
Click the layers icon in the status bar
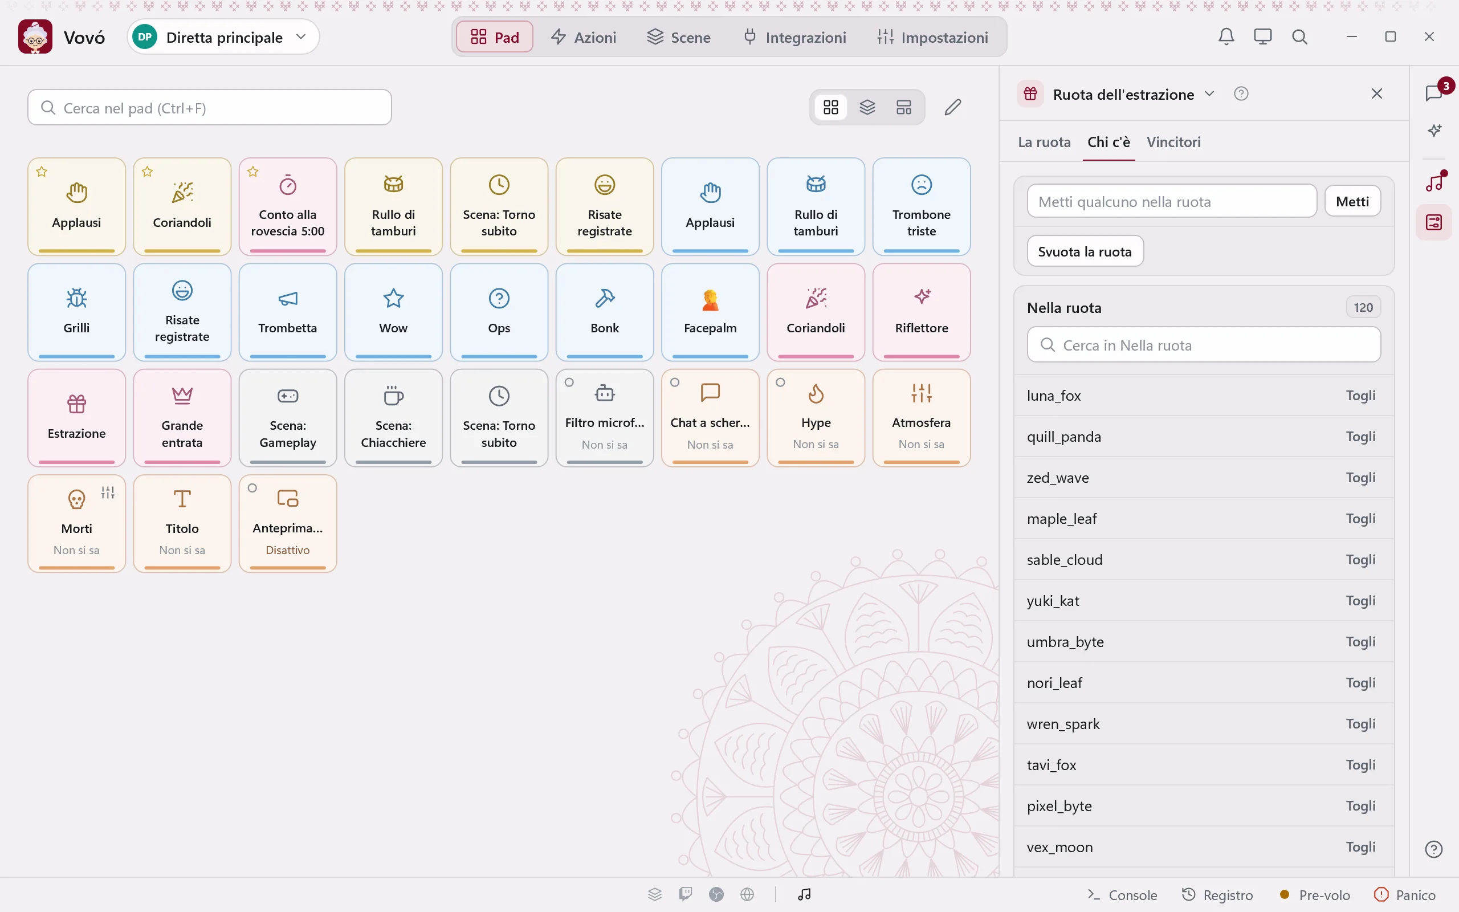655,894
